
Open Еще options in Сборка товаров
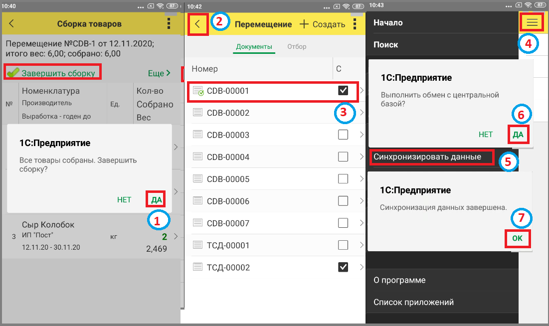click(x=159, y=73)
